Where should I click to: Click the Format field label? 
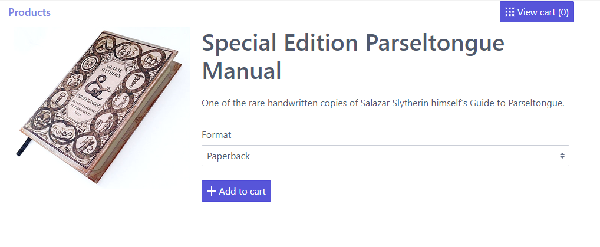click(x=216, y=135)
